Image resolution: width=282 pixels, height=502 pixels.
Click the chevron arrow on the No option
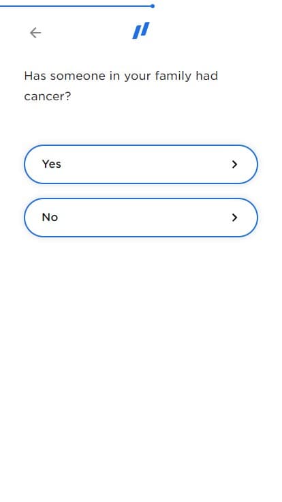point(235,218)
